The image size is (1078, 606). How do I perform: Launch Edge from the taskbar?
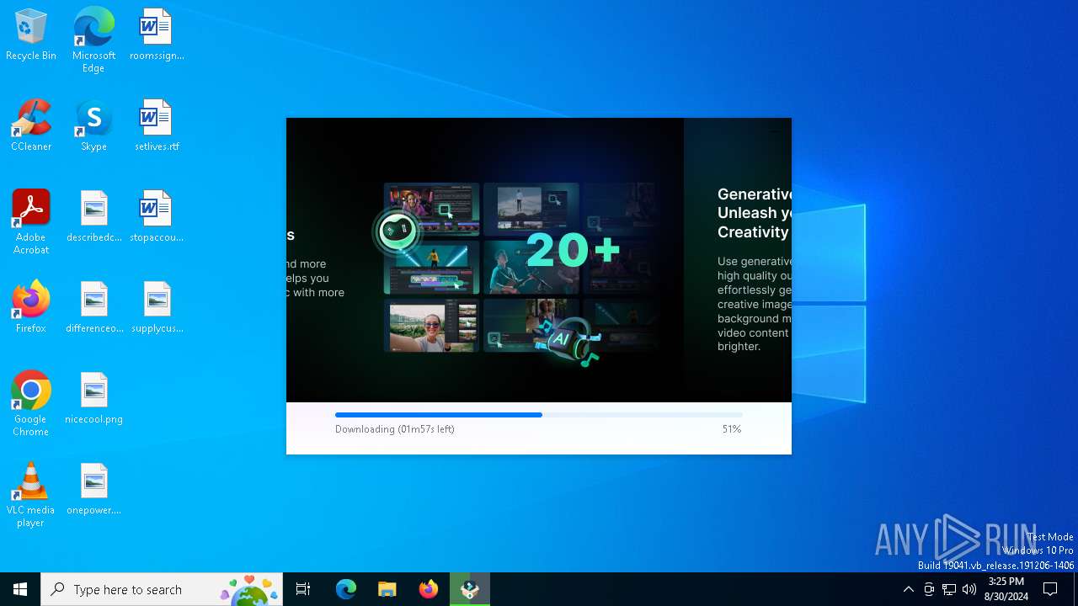point(346,589)
